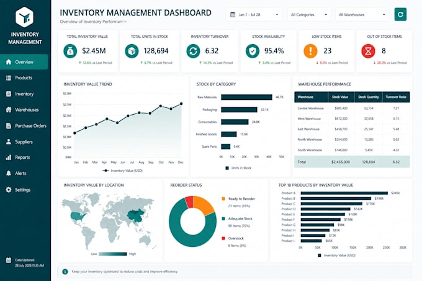Open Alerts section label
422x281 pixels.
pyautogui.click(x=20, y=173)
